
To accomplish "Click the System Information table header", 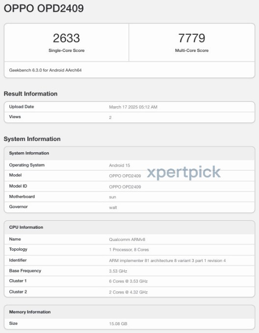I will [129, 153].
